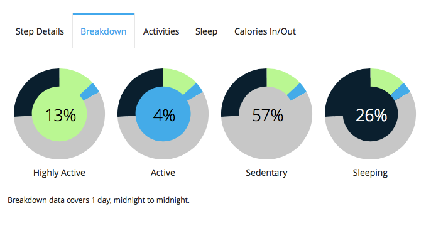Select the Sleeping chart label
Screen dimensions: 431x226
[370, 173]
